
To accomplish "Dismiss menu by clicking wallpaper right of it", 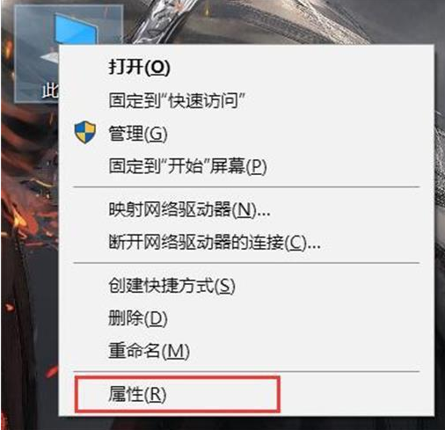I will (440, 205).
